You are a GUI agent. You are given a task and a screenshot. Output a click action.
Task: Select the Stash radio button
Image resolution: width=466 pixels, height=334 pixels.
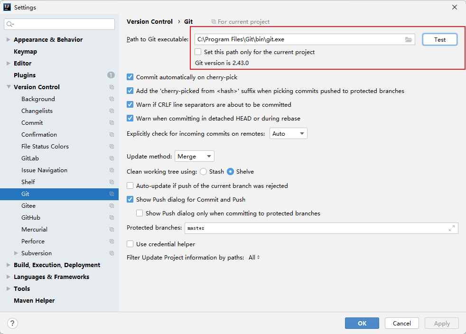point(204,172)
